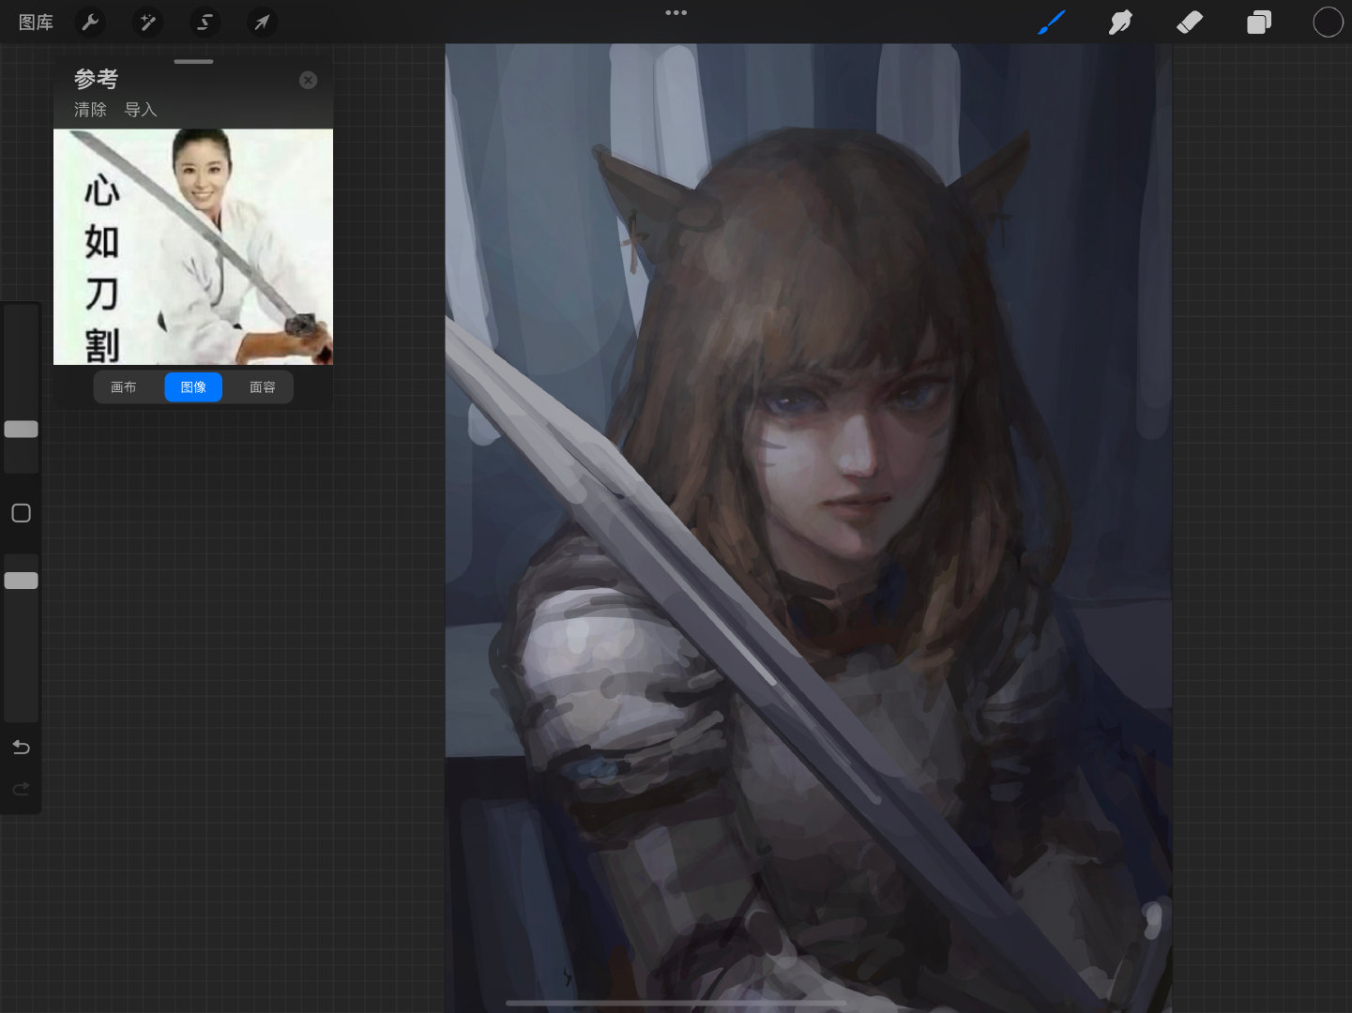Undo the last action

[x=21, y=748]
